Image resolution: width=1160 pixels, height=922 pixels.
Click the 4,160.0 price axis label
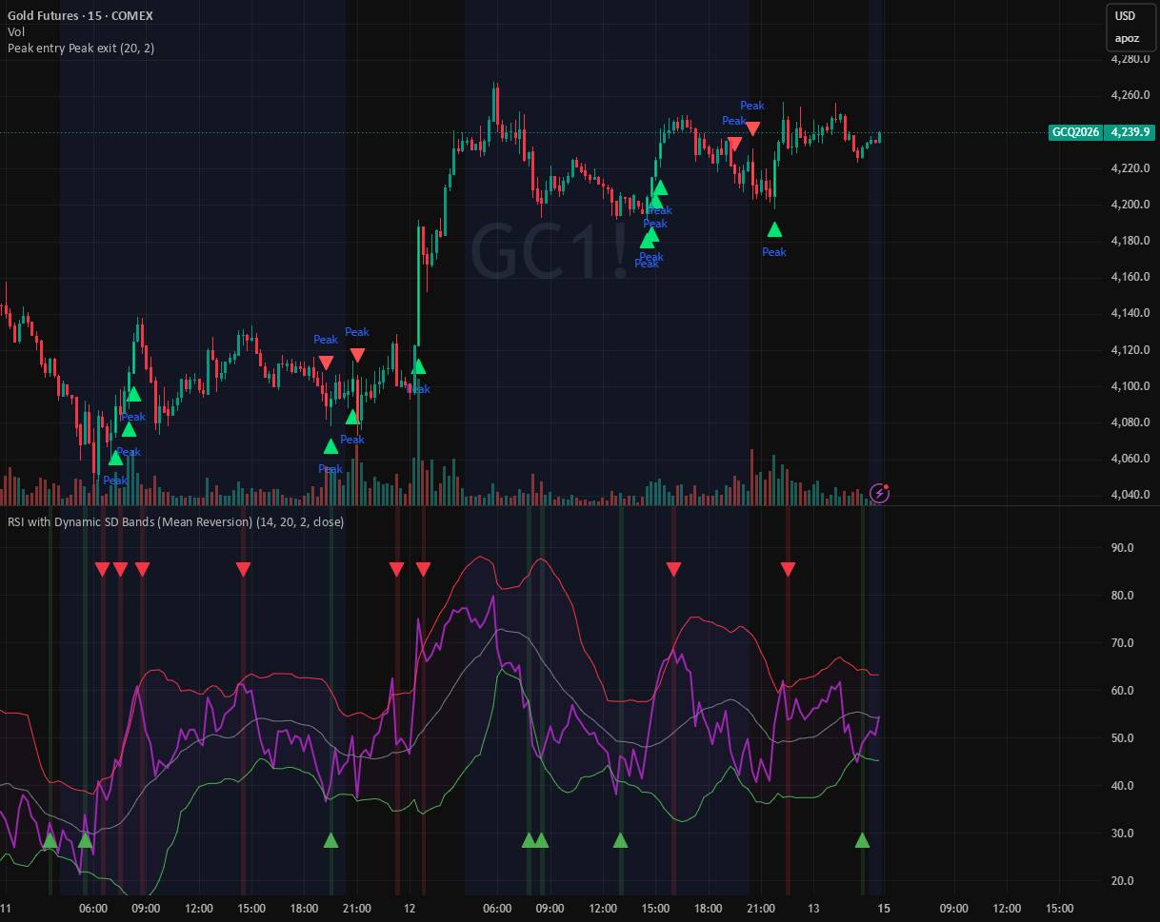coord(1130,277)
